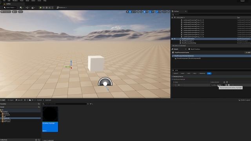
Task: Select the translate tool in viewport toolbar
Action: tap(130, 12)
